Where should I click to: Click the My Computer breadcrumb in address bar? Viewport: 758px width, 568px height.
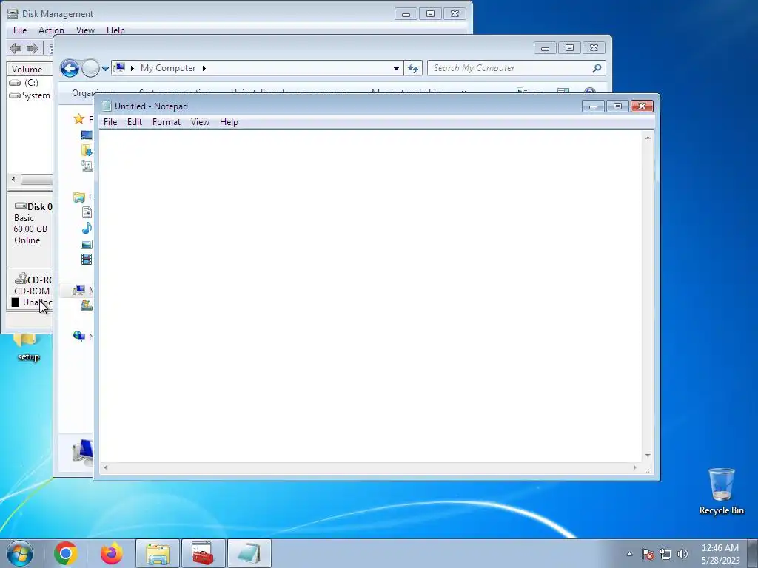coord(168,68)
